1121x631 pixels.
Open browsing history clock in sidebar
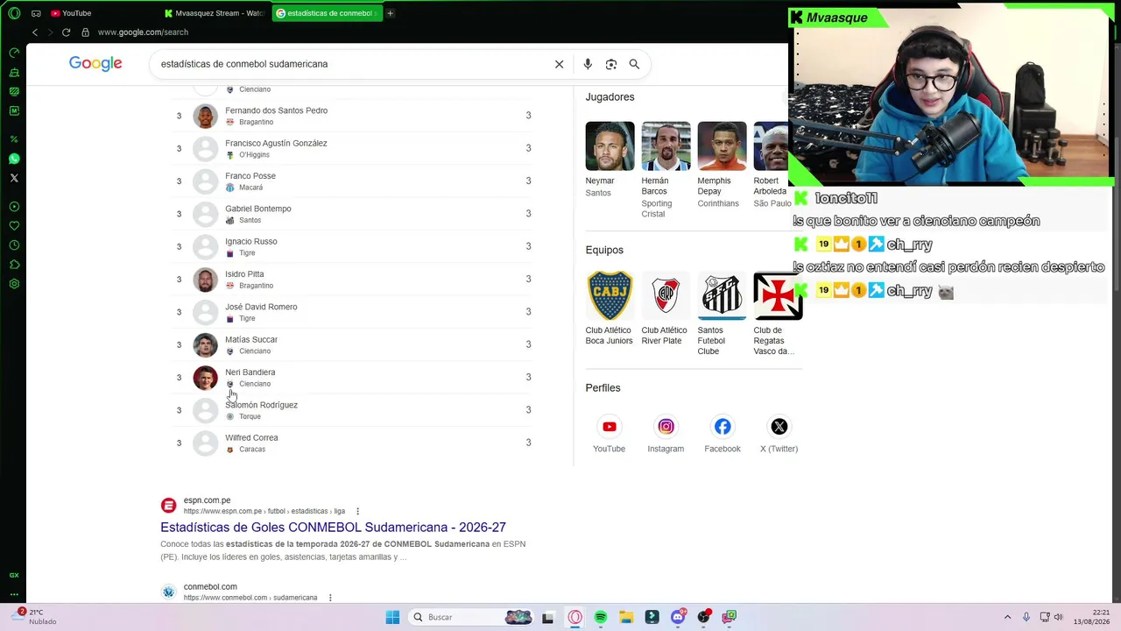point(14,245)
